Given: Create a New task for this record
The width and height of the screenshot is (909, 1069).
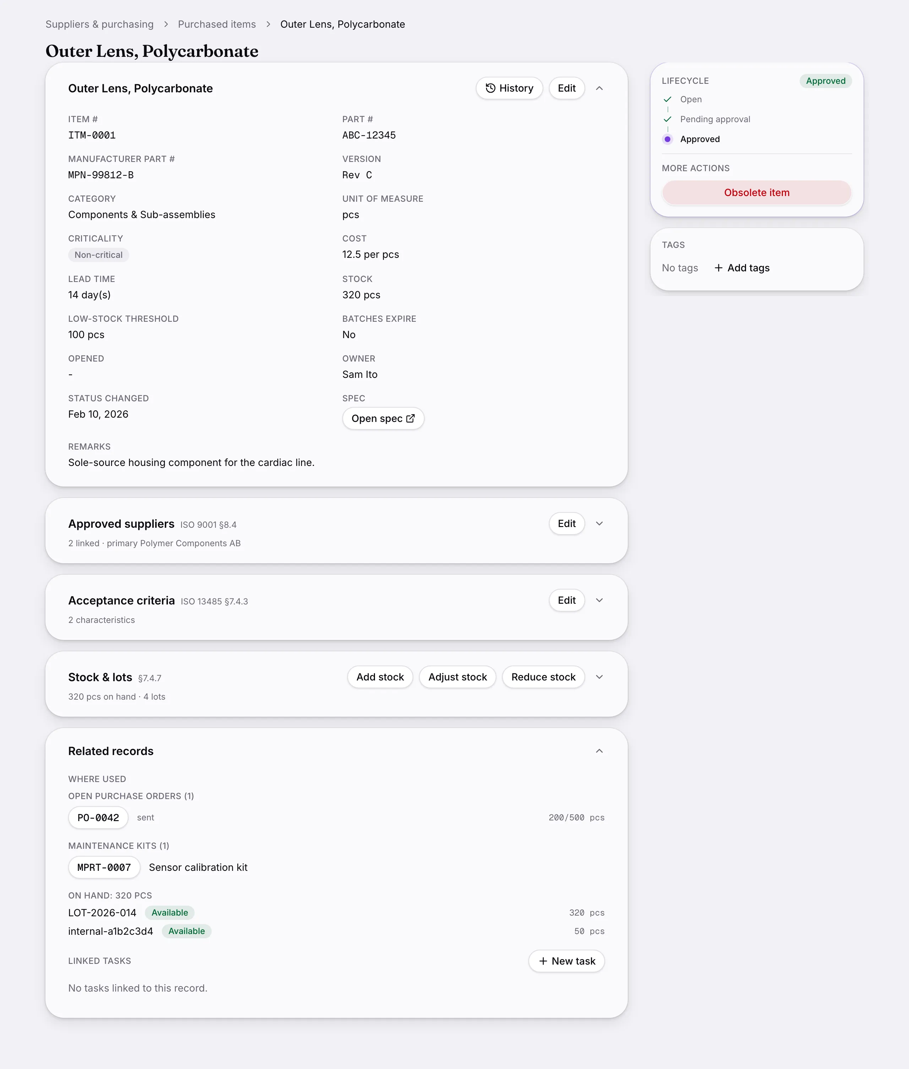Looking at the screenshot, I should 566,961.
